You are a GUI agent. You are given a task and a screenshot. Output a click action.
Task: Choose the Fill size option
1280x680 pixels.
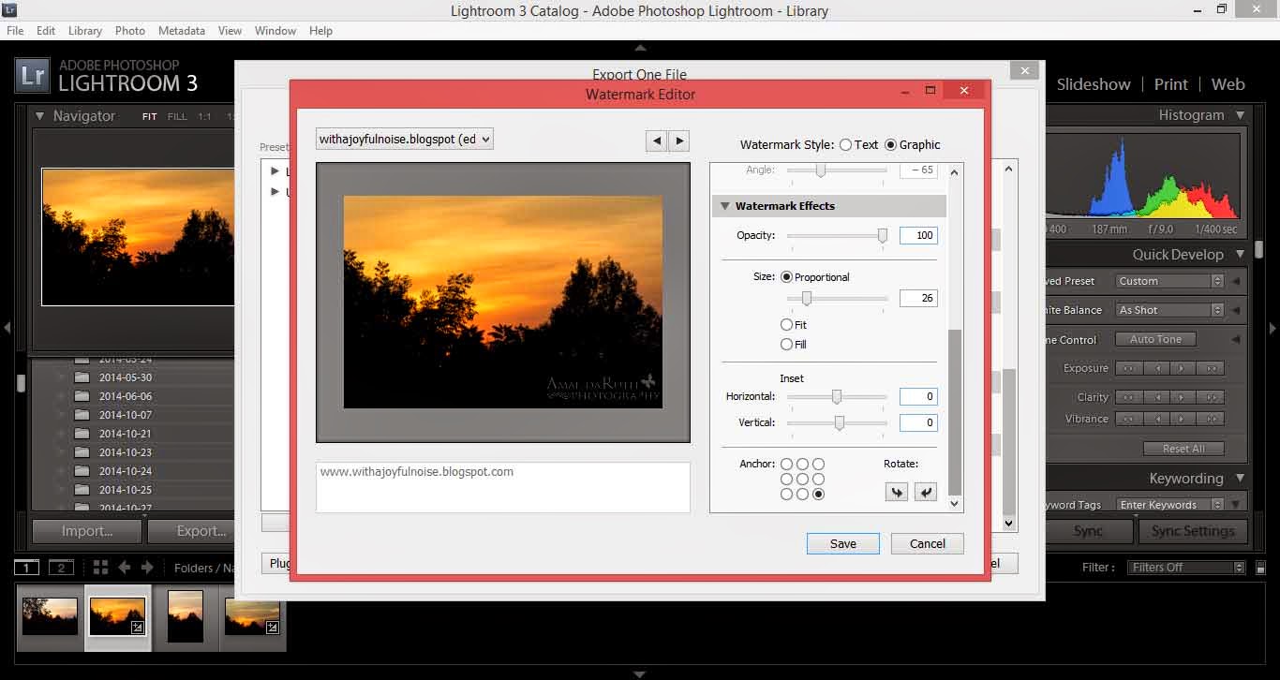click(787, 345)
